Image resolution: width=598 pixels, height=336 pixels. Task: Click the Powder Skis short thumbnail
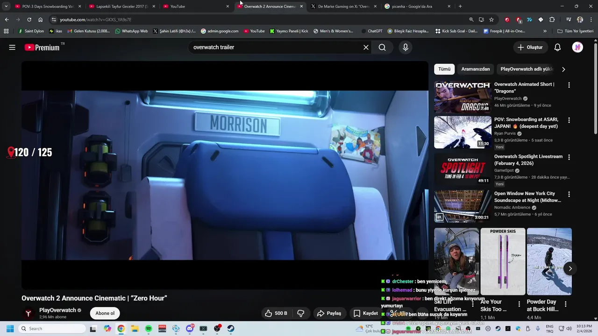[x=503, y=261]
